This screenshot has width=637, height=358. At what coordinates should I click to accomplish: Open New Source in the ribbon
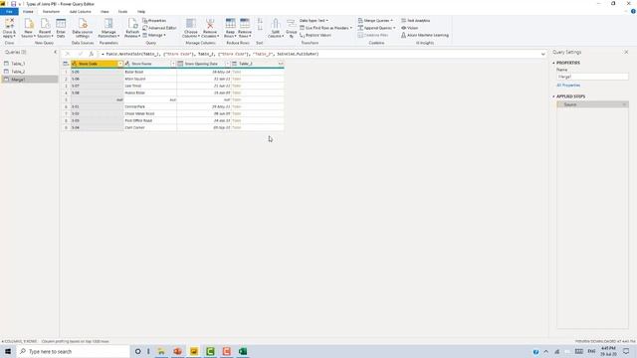coord(28,28)
